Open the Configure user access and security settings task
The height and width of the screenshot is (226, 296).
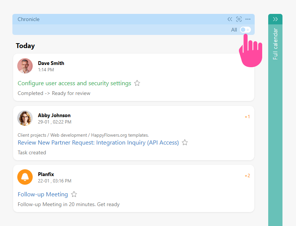[74, 83]
